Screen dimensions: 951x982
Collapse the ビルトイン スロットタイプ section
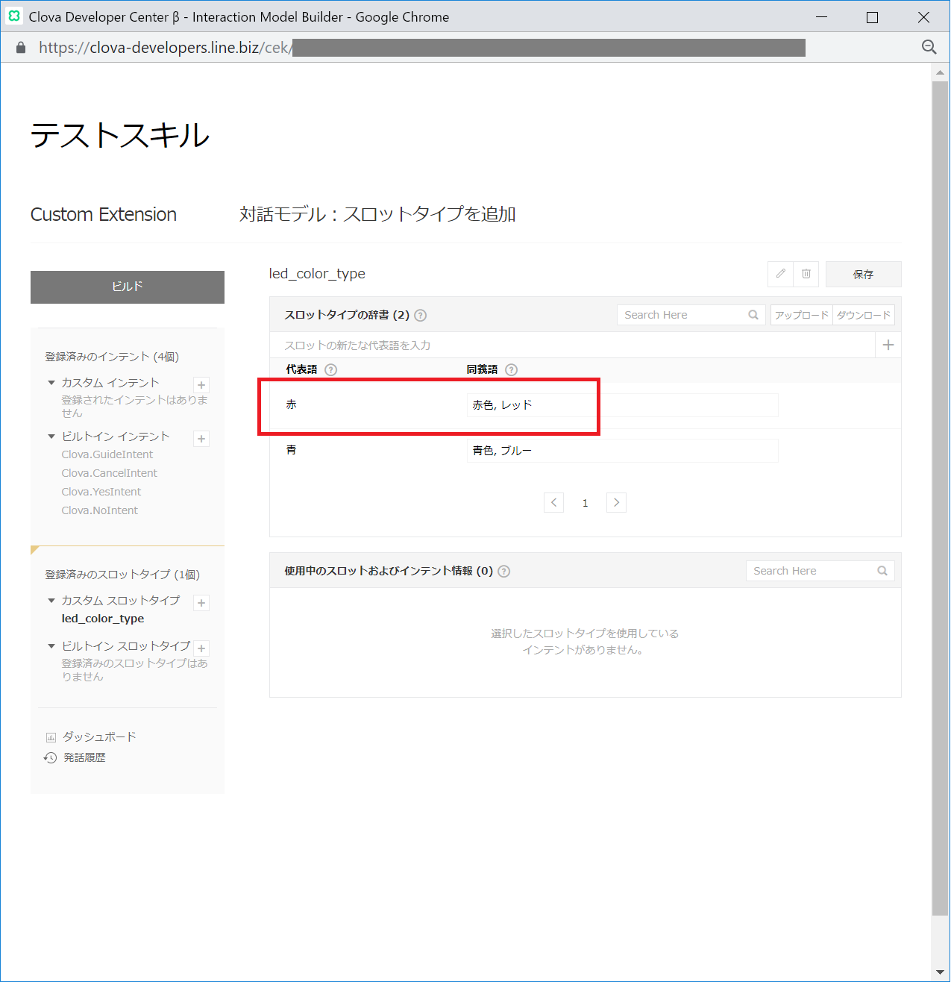coord(51,646)
